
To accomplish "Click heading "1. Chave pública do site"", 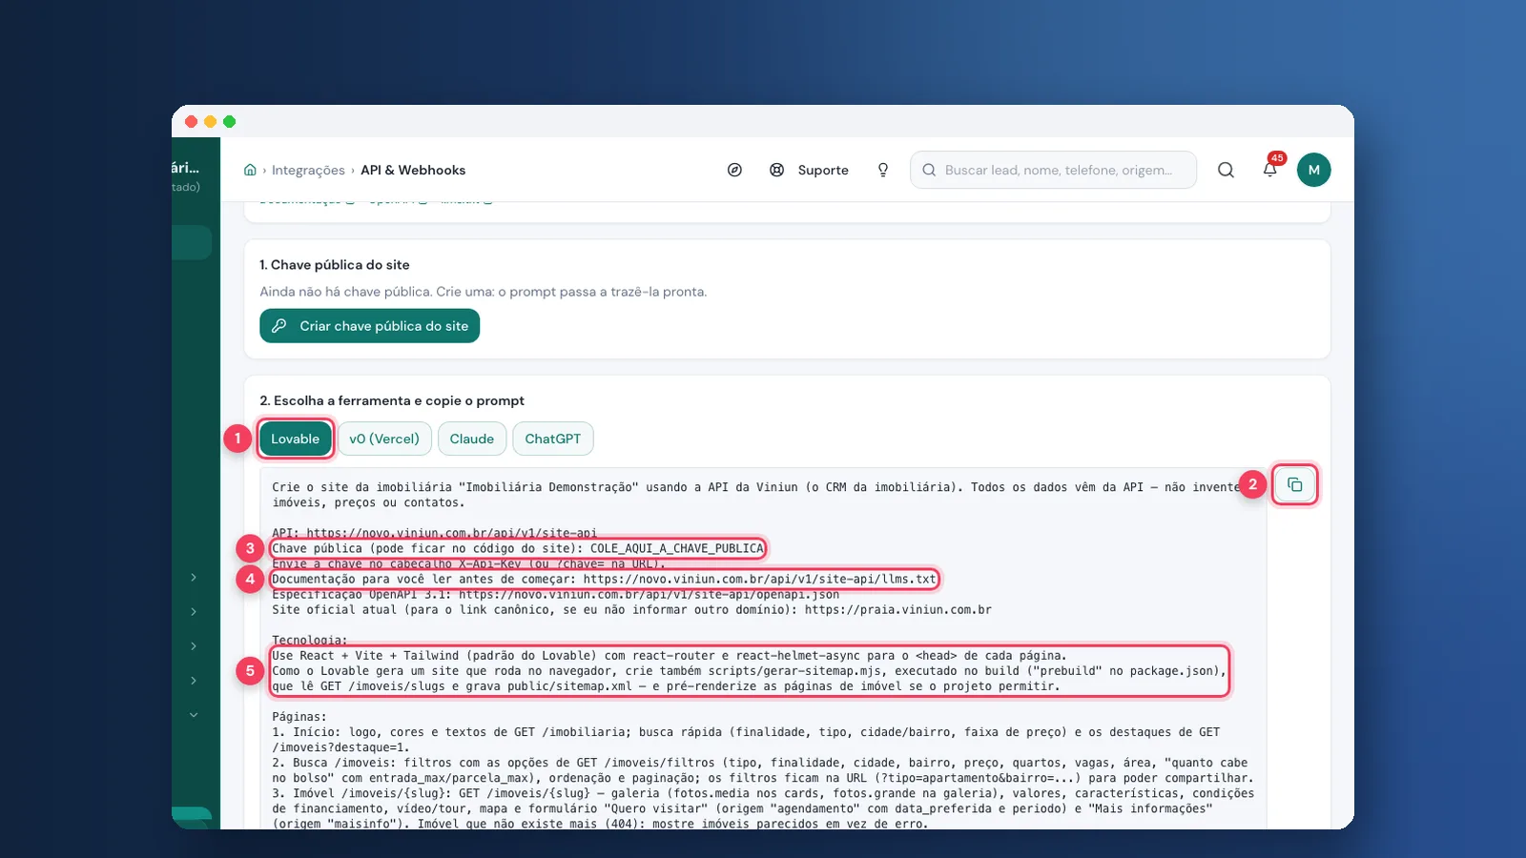I will point(335,265).
